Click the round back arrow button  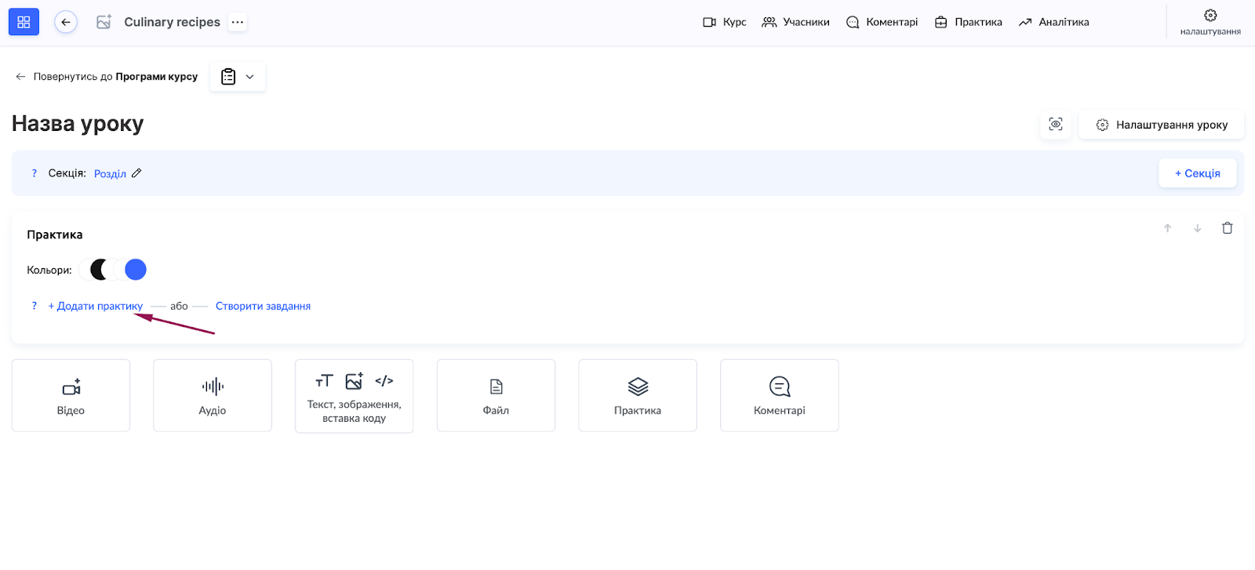66,22
